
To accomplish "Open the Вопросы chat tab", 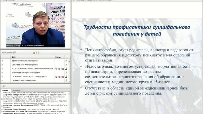I will pyautogui.click(x=16, y=90).
